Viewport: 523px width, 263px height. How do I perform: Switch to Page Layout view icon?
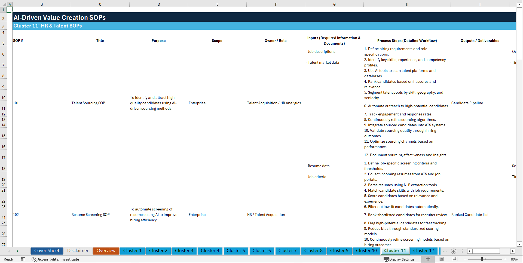pos(441,259)
